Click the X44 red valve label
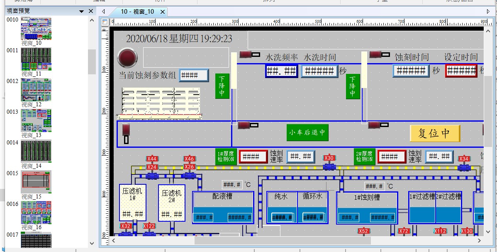The height and width of the screenshot is (252, 497). pyautogui.click(x=152, y=159)
